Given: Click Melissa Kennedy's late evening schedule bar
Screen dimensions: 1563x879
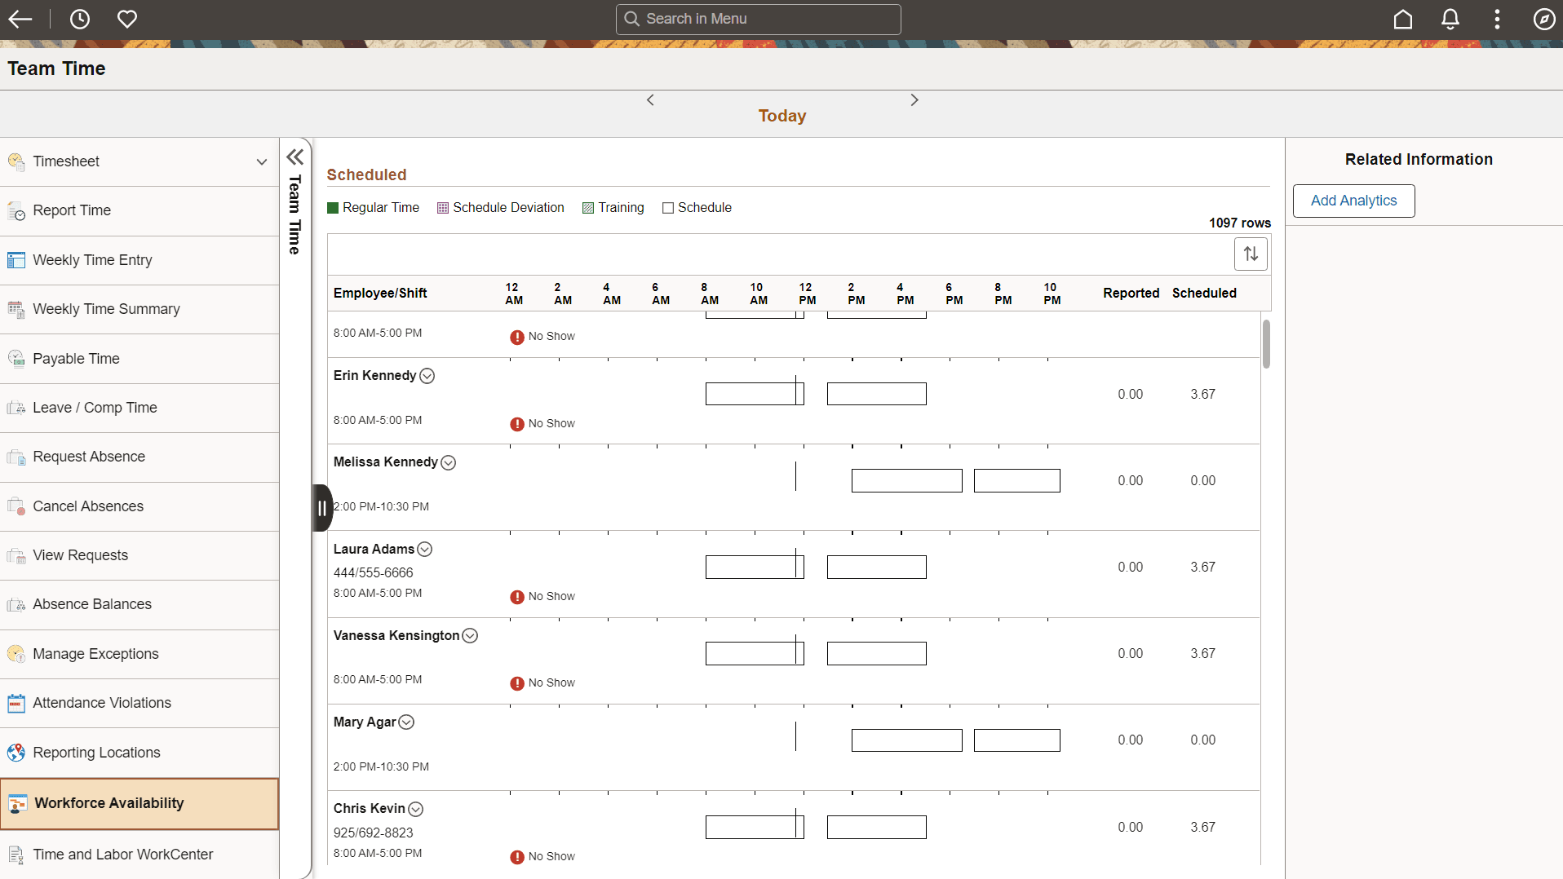Looking at the screenshot, I should pyautogui.click(x=1017, y=480).
